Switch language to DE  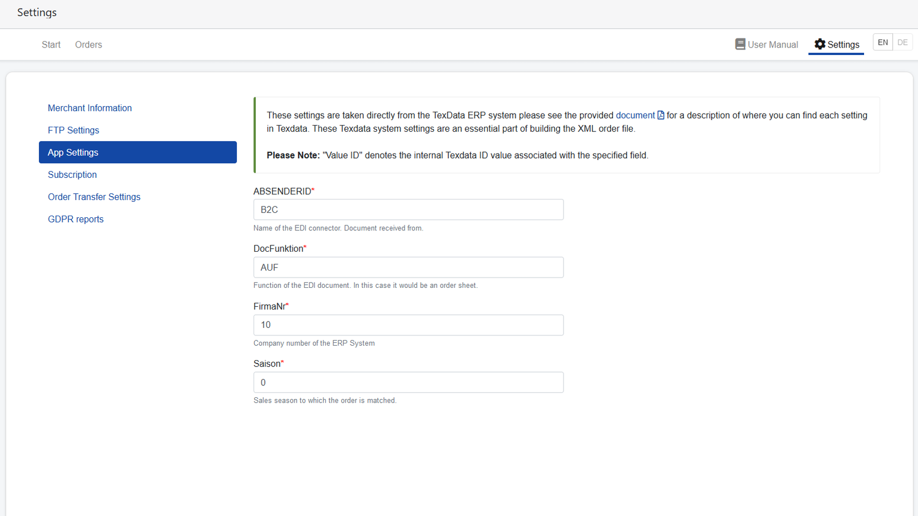coord(902,42)
